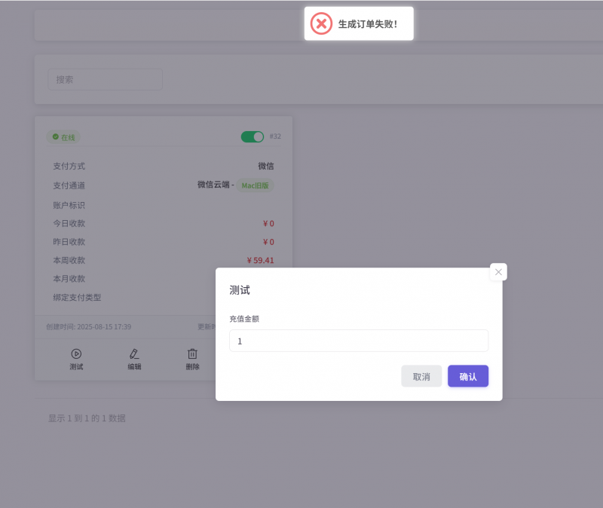
Task: Select the 测试 dialog title
Action: tap(238, 289)
